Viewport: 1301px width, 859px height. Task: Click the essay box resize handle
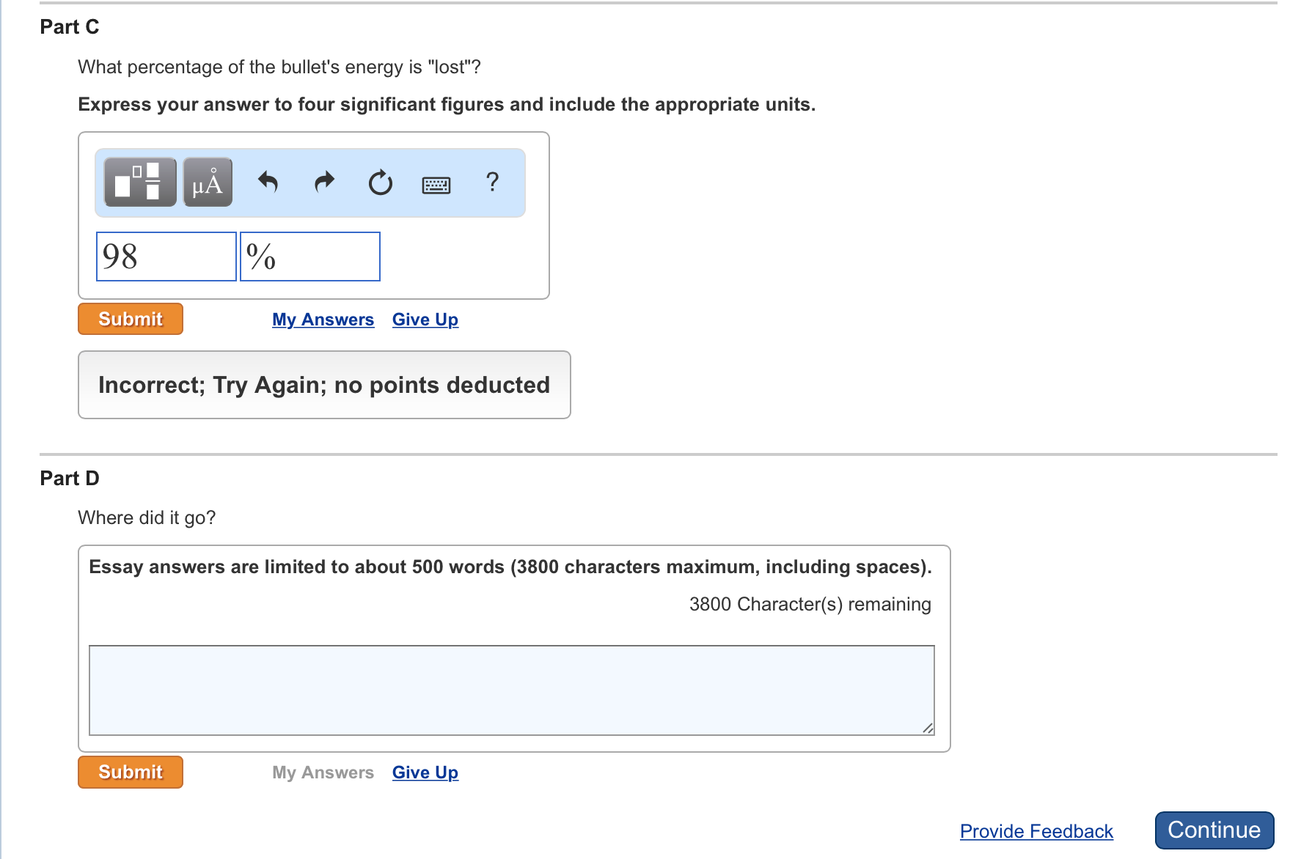pyautogui.click(x=928, y=728)
